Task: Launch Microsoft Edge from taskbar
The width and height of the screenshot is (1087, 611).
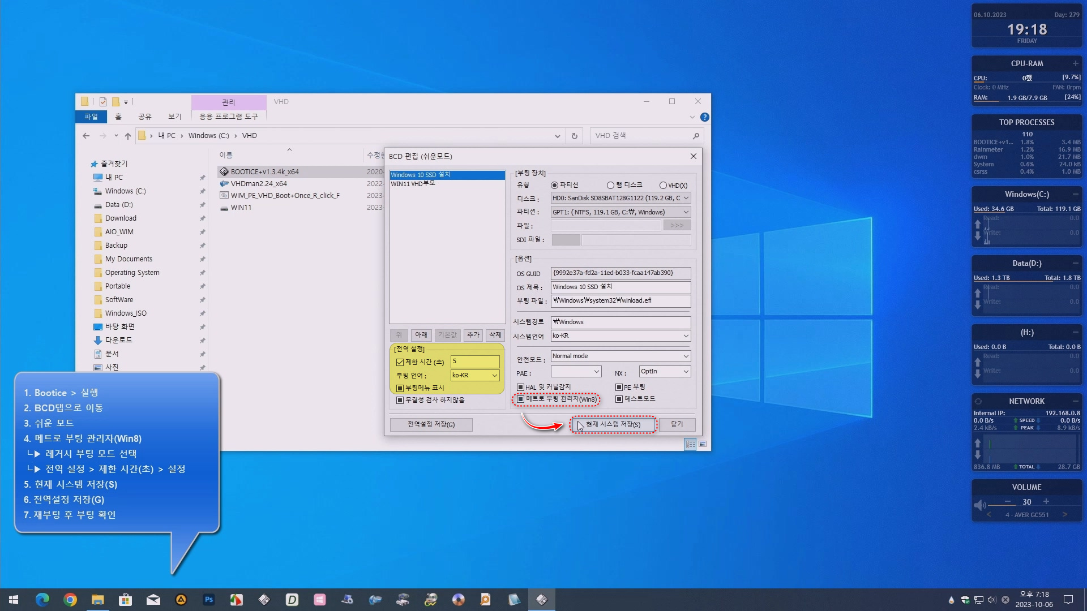Action: click(42, 600)
